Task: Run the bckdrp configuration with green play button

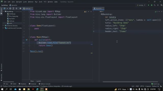Action: point(148,5)
